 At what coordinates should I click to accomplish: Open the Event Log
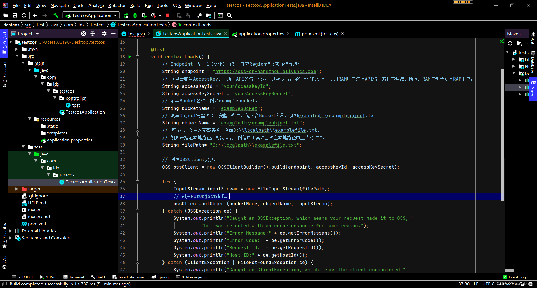(x=514, y=277)
